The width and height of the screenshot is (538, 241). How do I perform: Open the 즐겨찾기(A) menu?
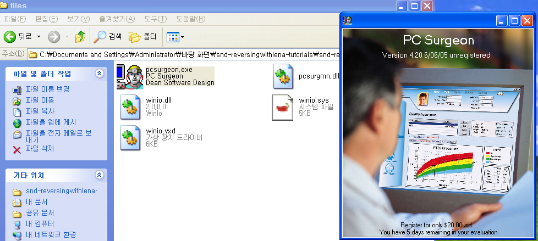[x=117, y=19]
